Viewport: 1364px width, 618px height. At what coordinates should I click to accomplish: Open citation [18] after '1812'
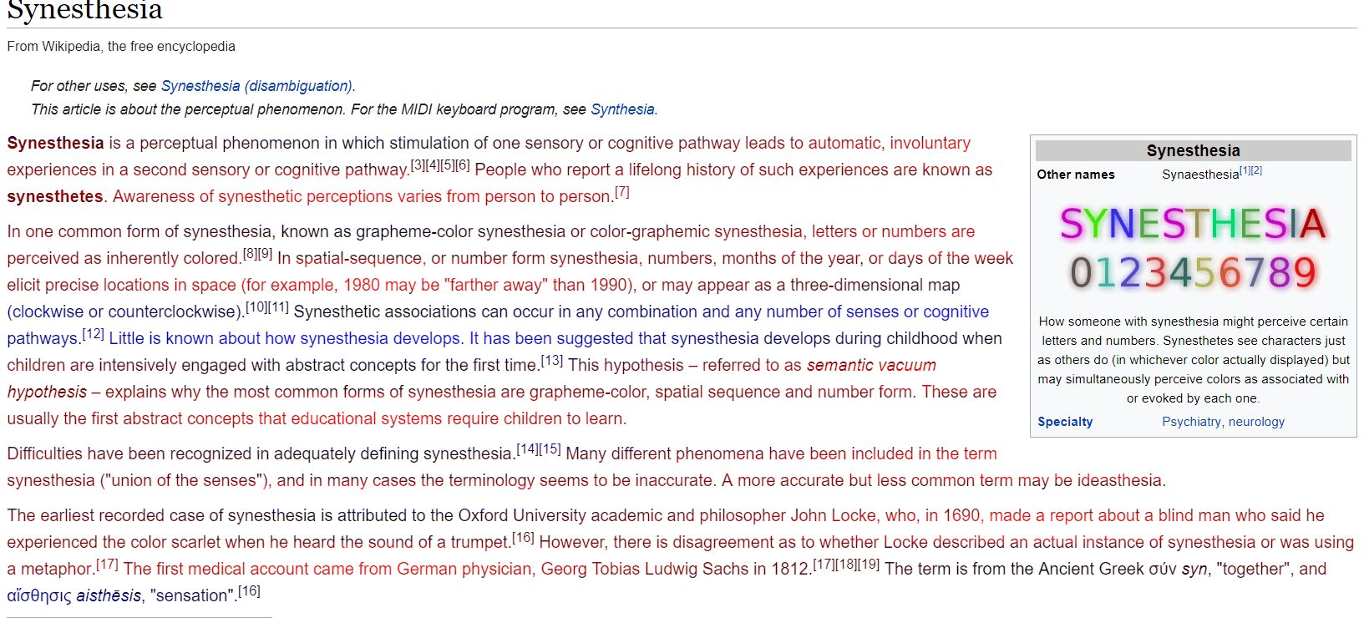tap(846, 564)
